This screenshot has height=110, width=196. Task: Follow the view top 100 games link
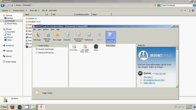coord(160,74)
